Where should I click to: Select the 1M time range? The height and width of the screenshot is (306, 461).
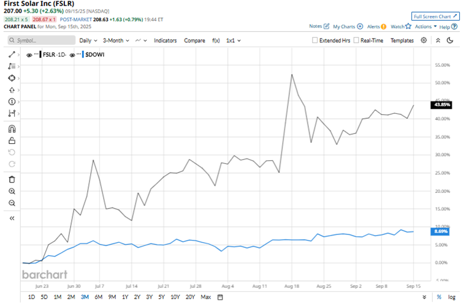58,297
